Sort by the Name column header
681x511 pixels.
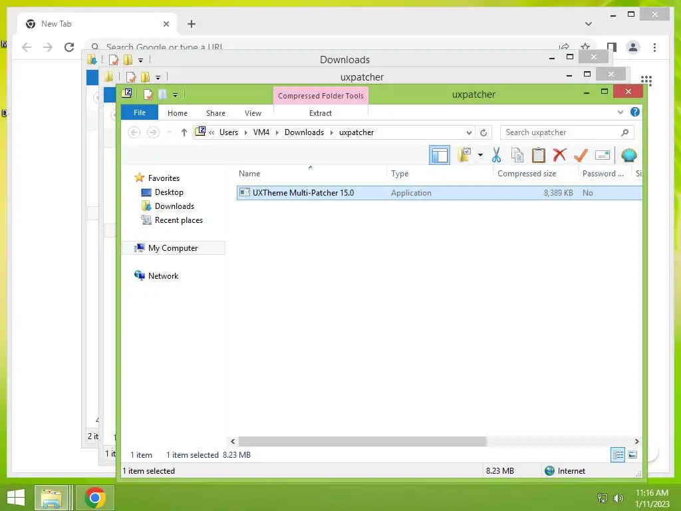point(311,174)
